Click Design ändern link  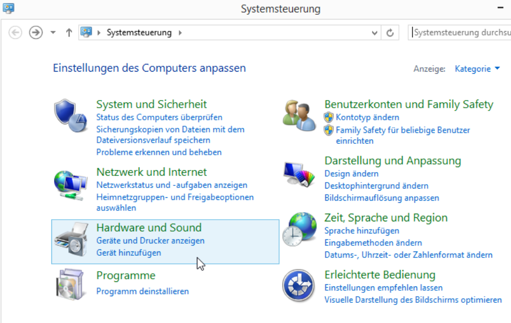pos(351,174)
